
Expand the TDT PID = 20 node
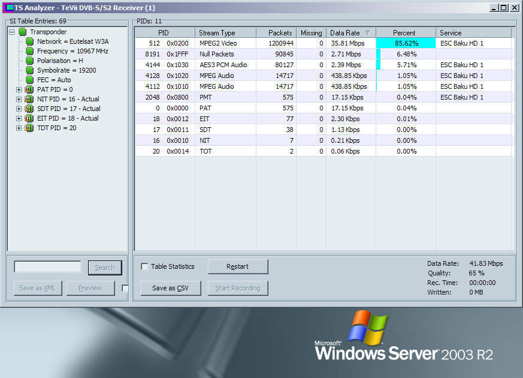coord(19,128)
